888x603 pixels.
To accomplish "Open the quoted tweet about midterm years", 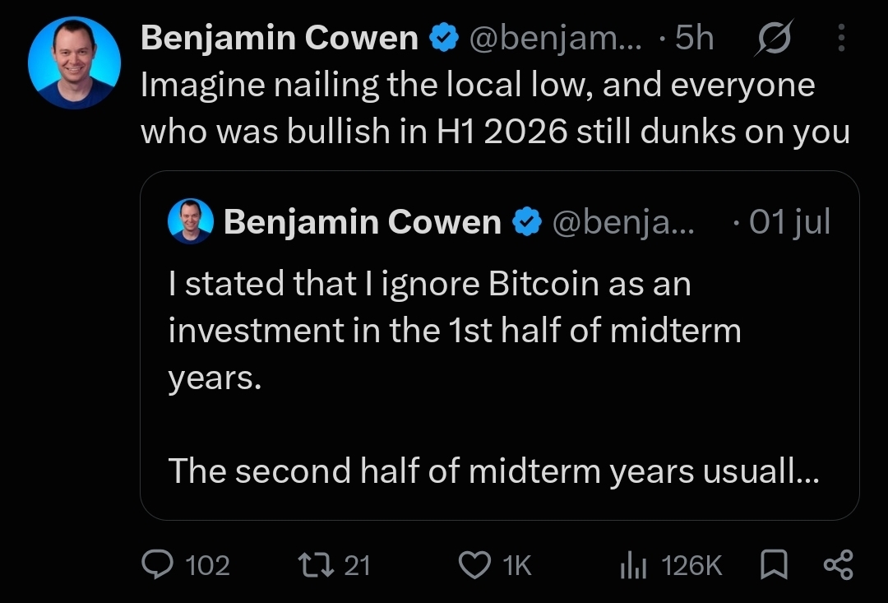I will (x=500, y=346).
